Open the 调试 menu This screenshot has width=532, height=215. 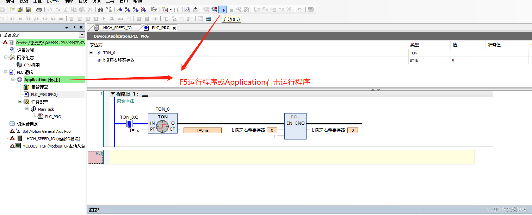tap(96, 1)
